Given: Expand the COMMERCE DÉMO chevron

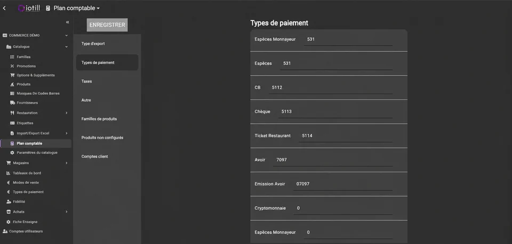Looking at the screenshot, I should 66,35.
